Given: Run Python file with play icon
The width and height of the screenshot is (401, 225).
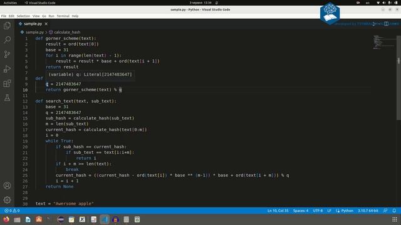Looking at the screenshot, I should (374, 24).
